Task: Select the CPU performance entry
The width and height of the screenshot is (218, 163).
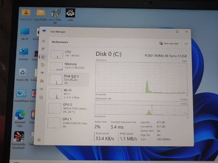Action: (70, 54)
